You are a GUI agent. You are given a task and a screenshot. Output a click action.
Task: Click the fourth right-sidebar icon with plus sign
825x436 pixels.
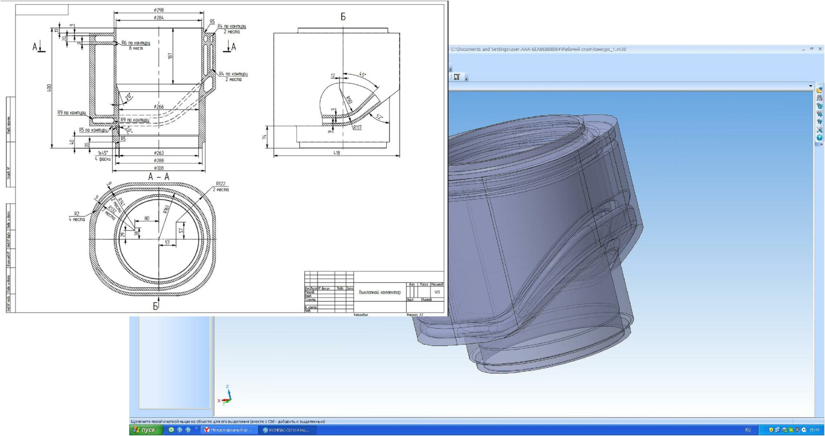[x=820, y=114]
